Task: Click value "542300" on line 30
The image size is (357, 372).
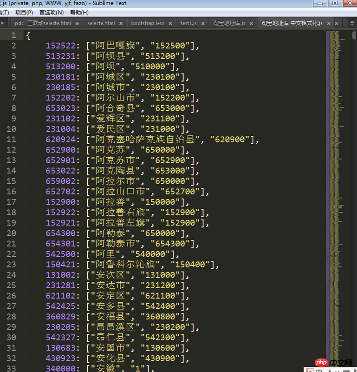Action: (x=160, y=338)
